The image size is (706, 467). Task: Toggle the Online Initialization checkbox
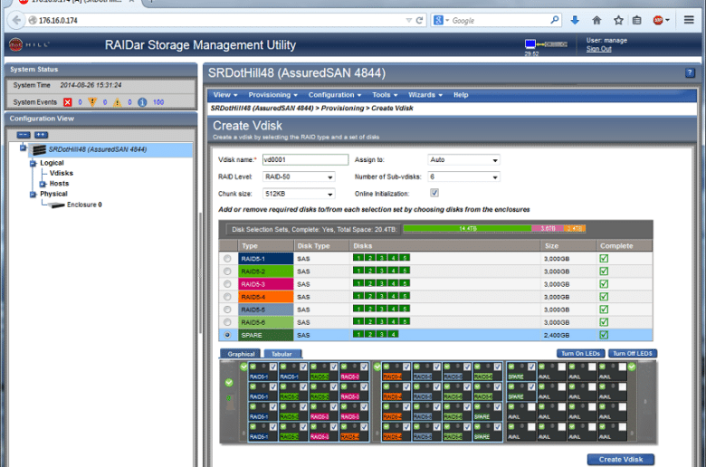(434, 193)
